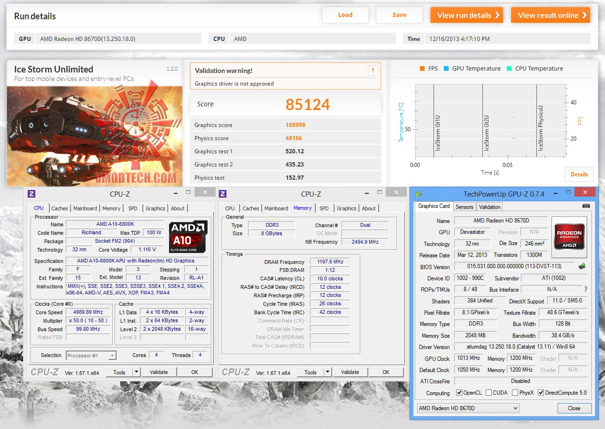Click the GPU Temperature legend blue marker
This screenshot has width=605, height=429.
[x=446, y=69]
